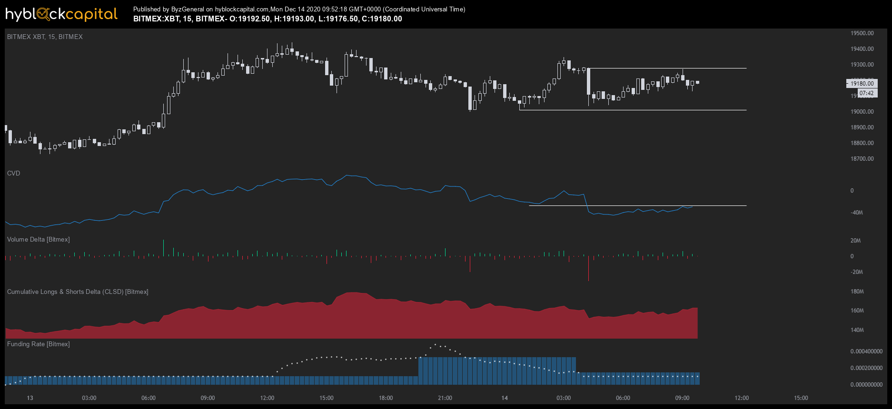This screenshot has height=409, width=892.
Task: Click the dark red CLSD area chart
Action: click(x=351, y=319)
